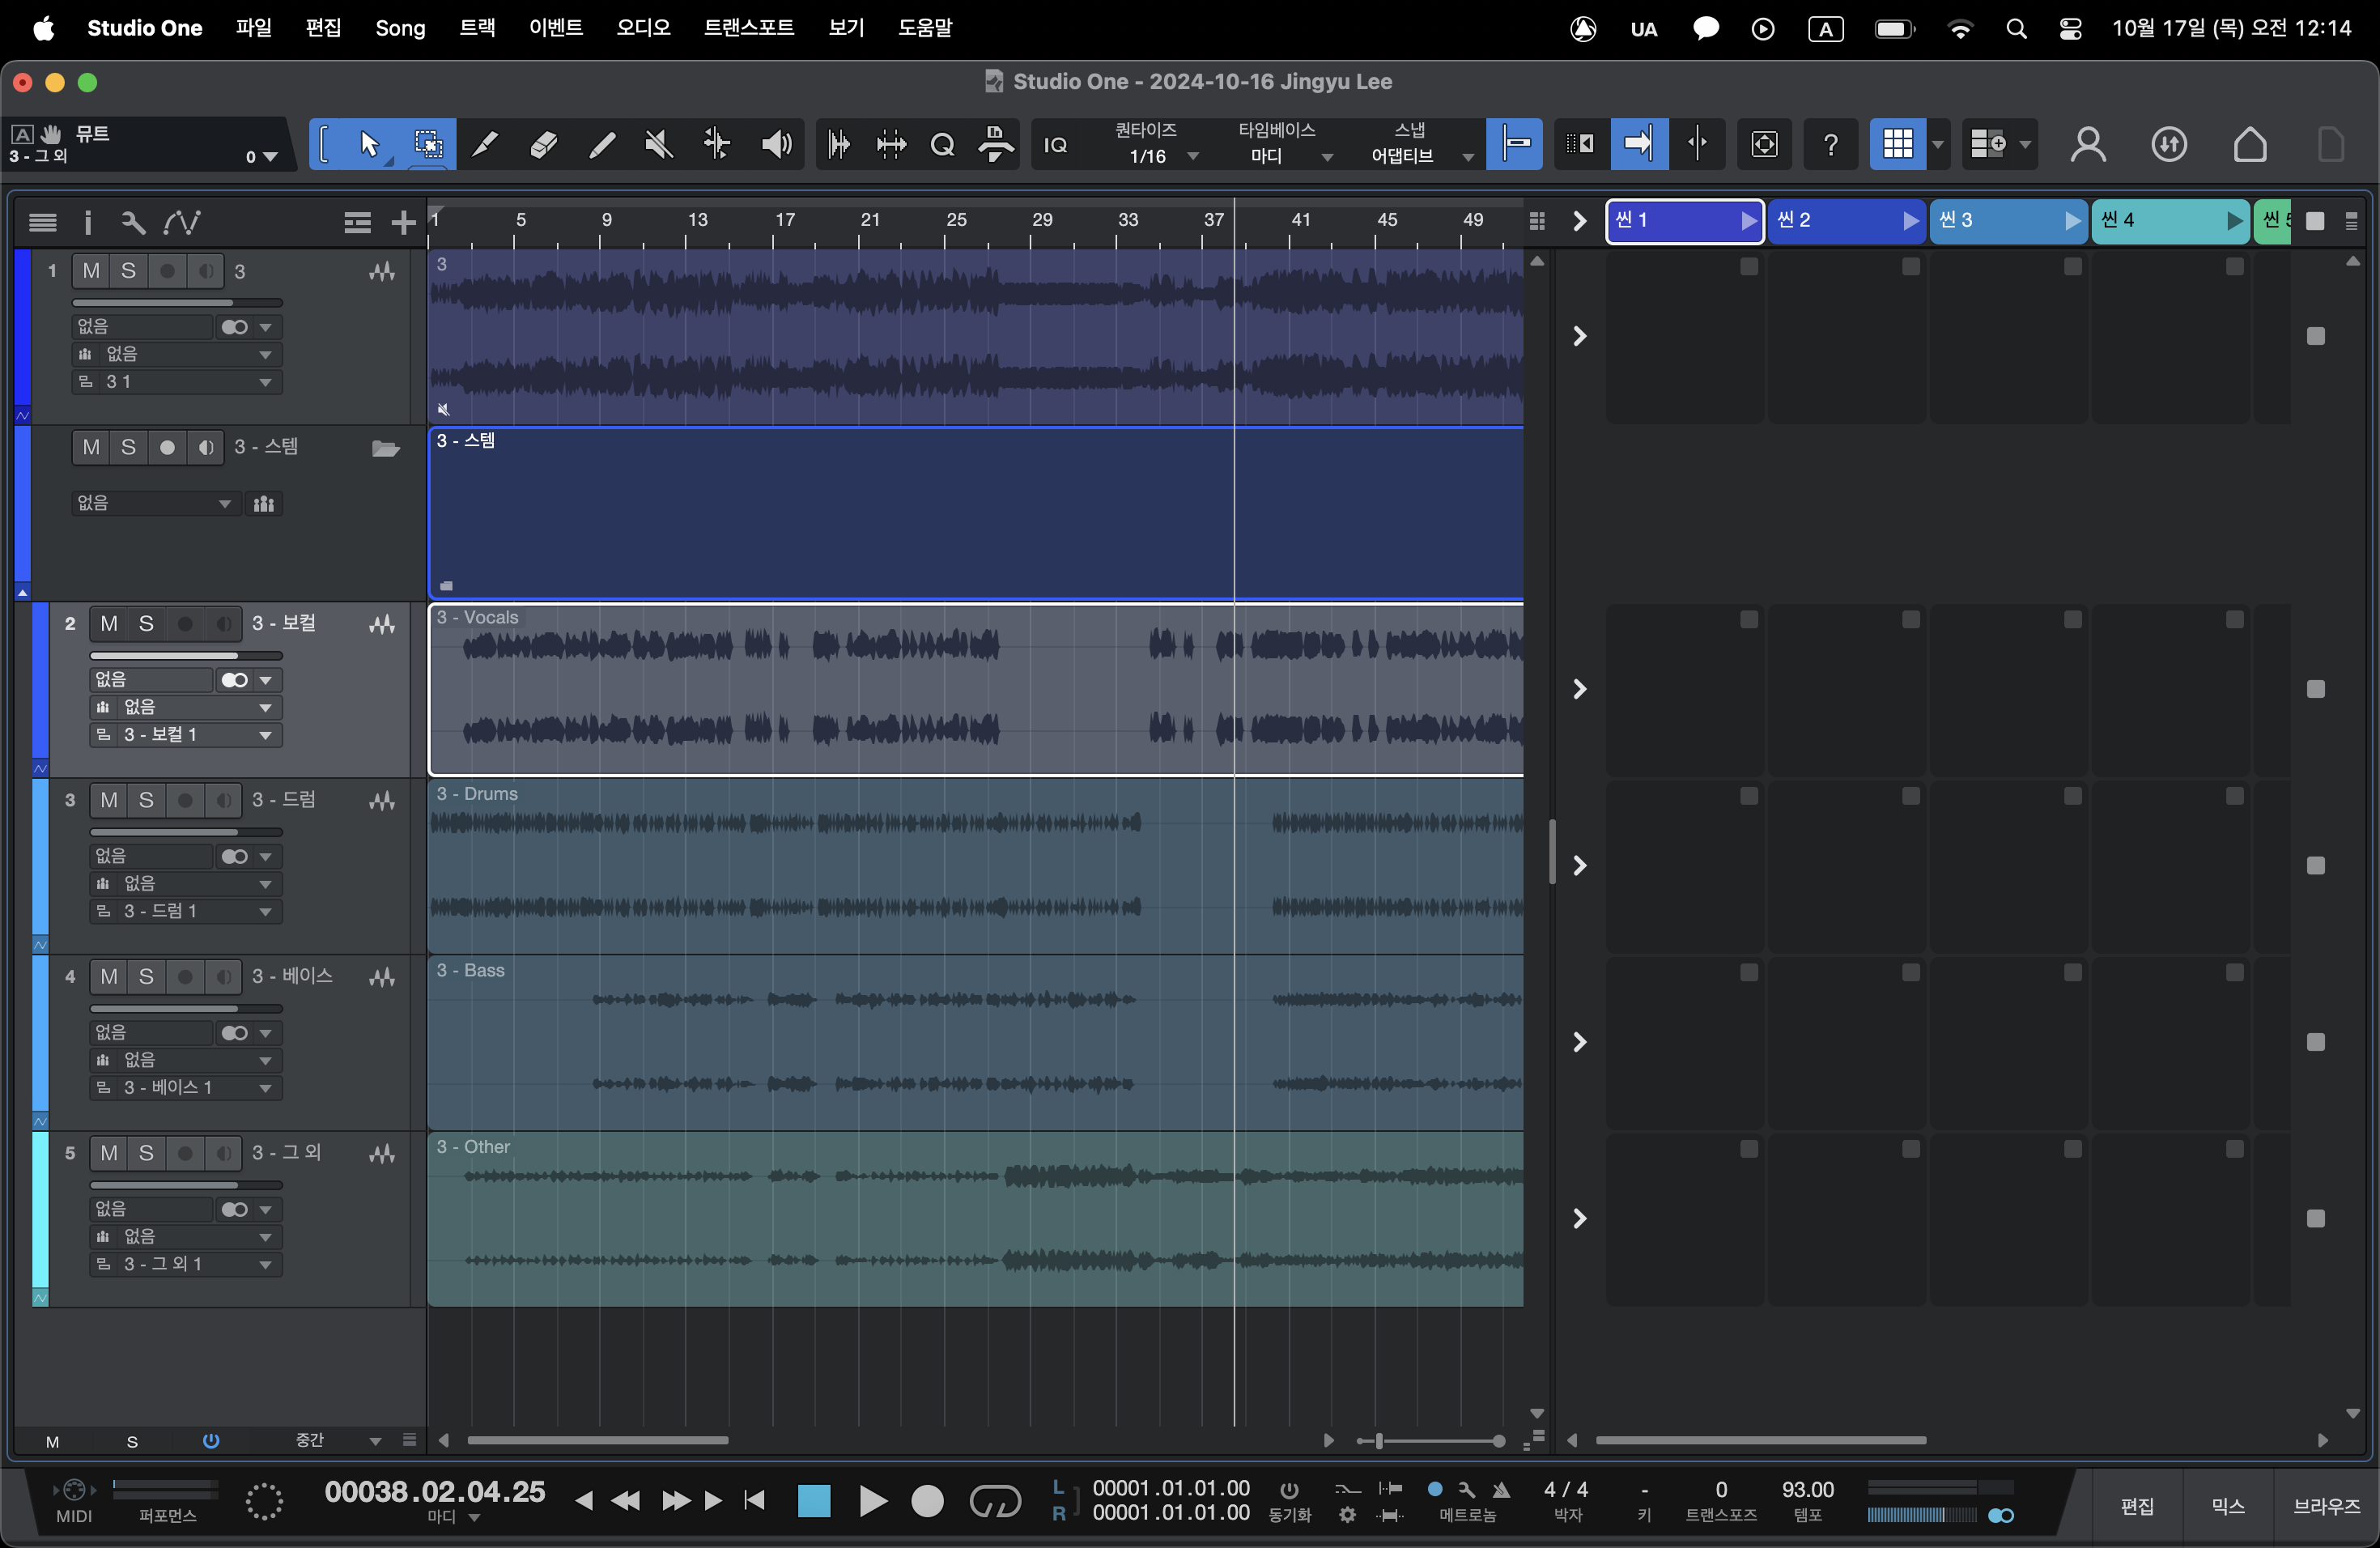Select the Paint tool

(x=601, y=144)
